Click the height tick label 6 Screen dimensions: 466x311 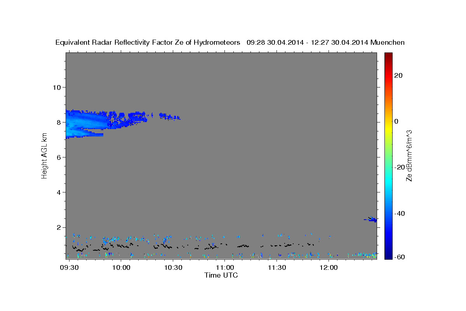coord(59,157)
